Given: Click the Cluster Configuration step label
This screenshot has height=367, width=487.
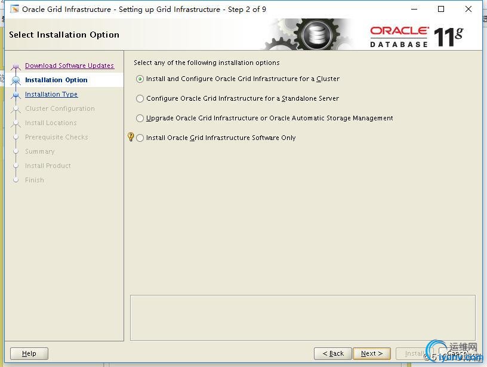Looking at the screenshot, I should (x=60, y=108).
